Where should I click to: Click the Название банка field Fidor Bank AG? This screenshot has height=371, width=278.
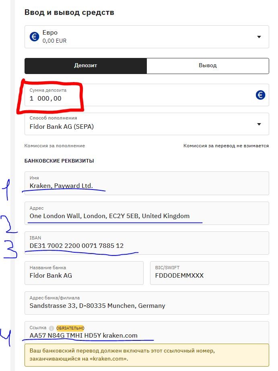[84, 273]
